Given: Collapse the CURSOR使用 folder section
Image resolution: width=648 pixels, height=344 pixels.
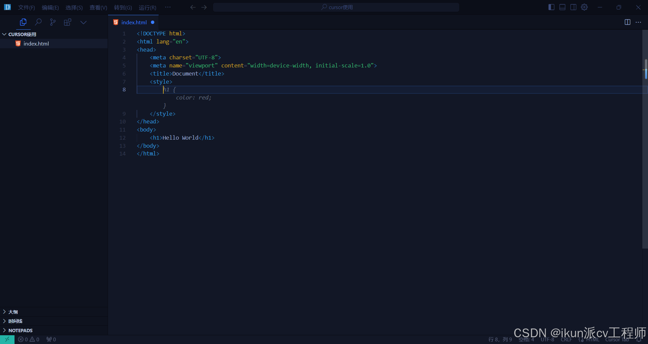Looking at the screenshot, I should point(54,34).
